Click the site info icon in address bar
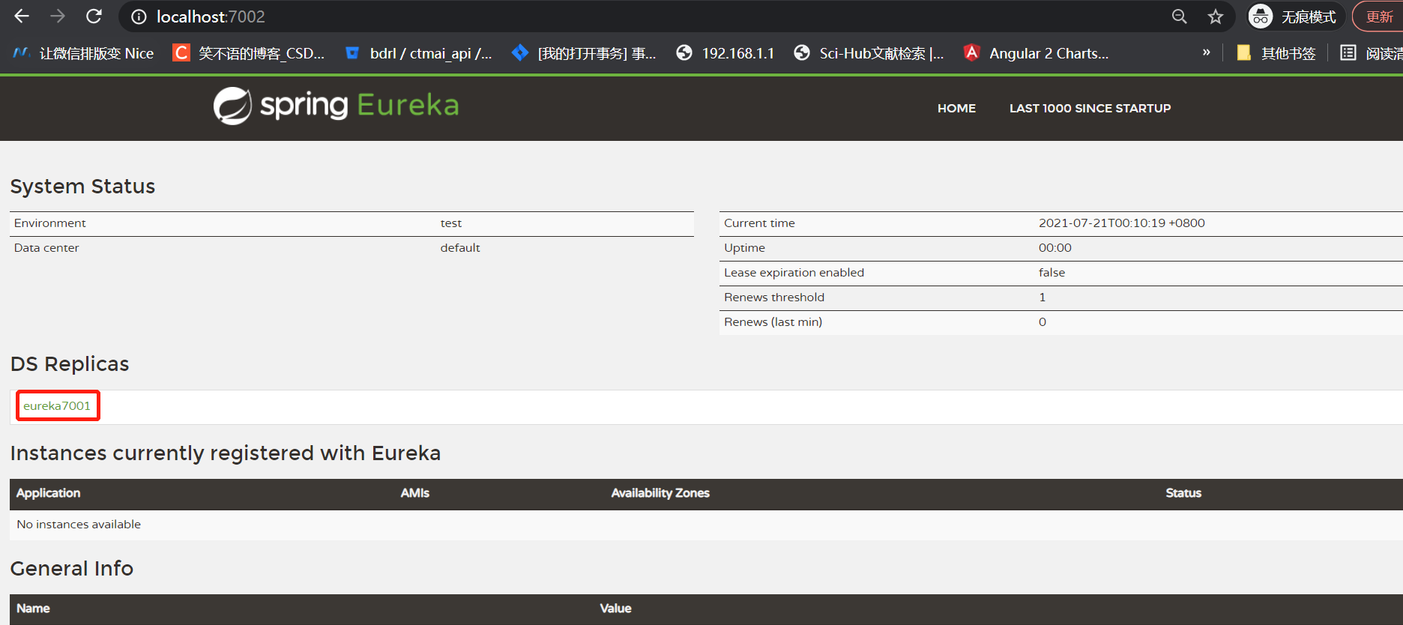 (139, 16)
